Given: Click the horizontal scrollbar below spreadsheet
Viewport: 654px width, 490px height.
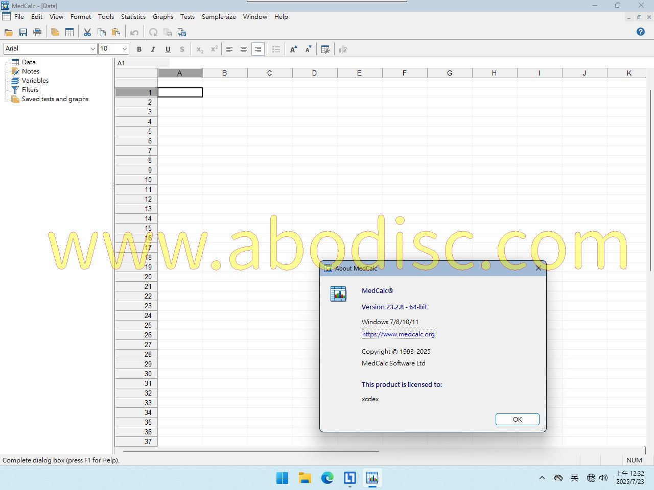Looking at the screenshot, I should 251,451.
